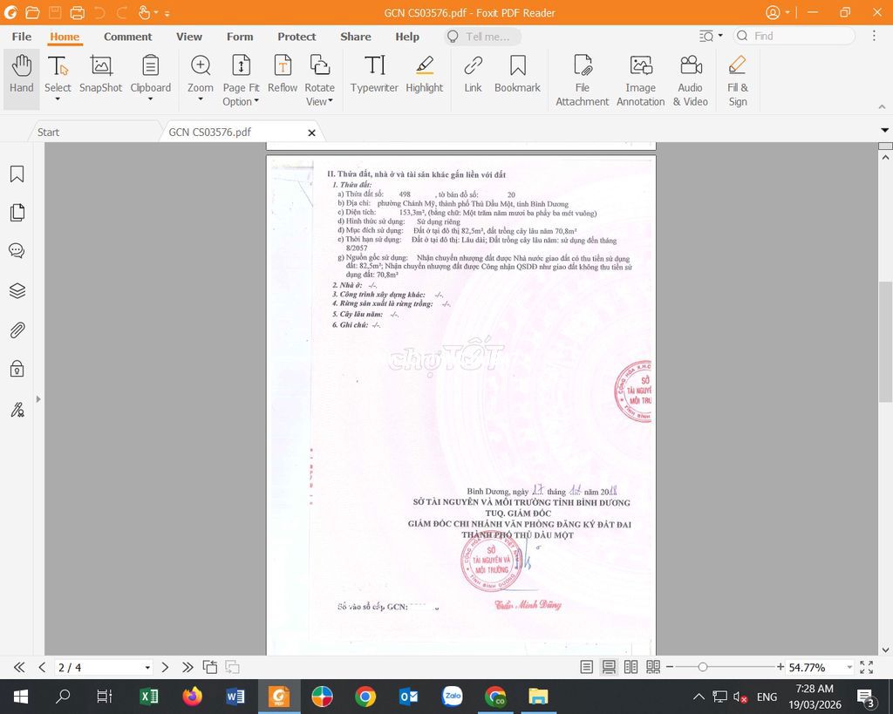
Task: Enable continuous page view mode
Action: point(609,667)
